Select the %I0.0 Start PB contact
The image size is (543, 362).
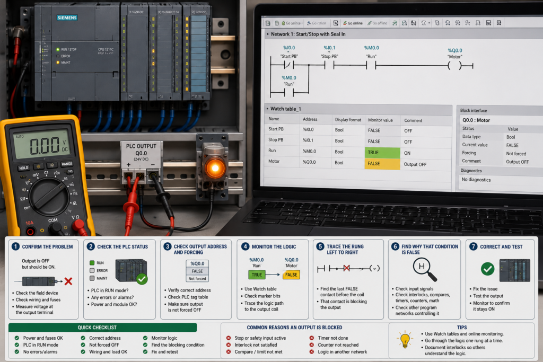pyautogui.click(x=289, y=65)
